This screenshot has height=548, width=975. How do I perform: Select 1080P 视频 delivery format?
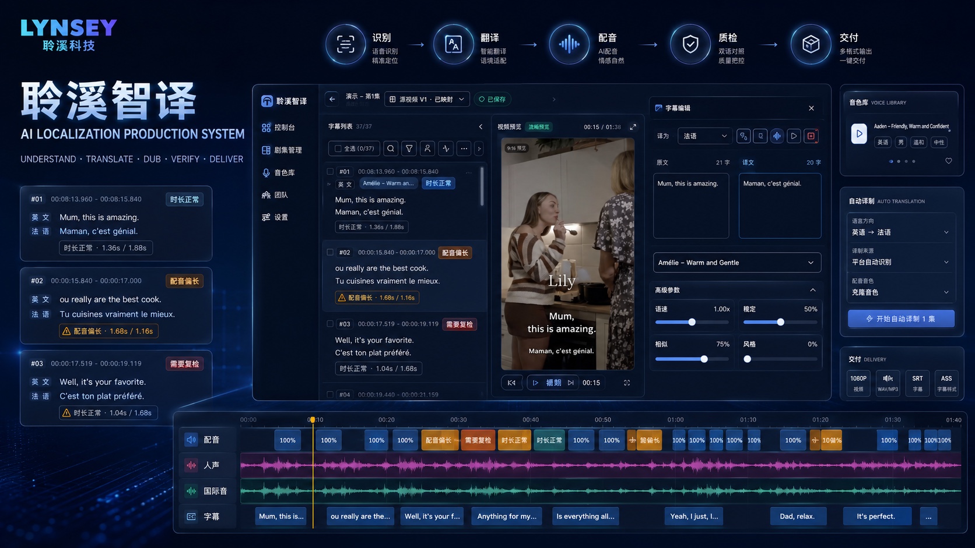858,383
